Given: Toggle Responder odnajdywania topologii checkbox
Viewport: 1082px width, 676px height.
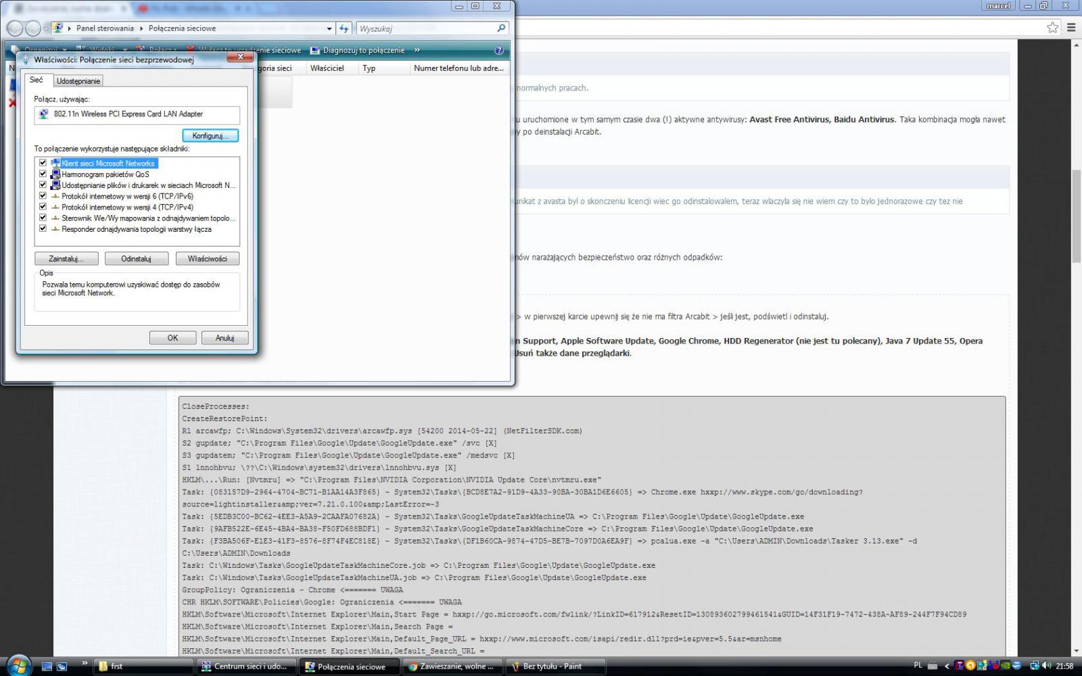Looking at the screenshot, I should coord(43,228).
